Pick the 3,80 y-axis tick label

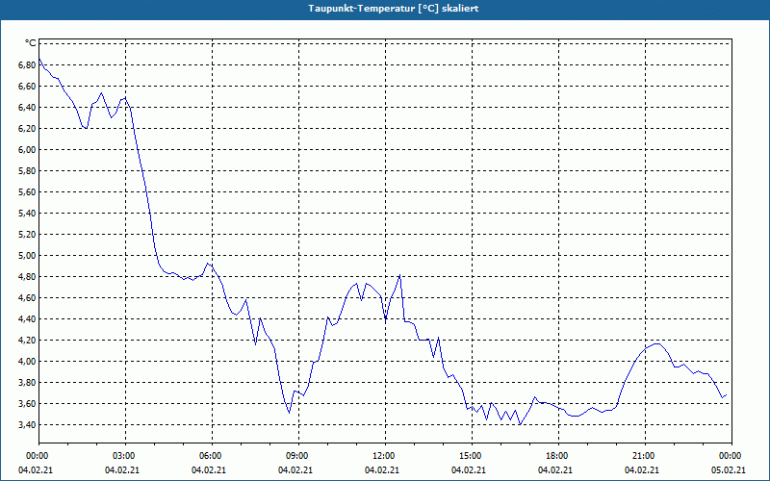27,382
